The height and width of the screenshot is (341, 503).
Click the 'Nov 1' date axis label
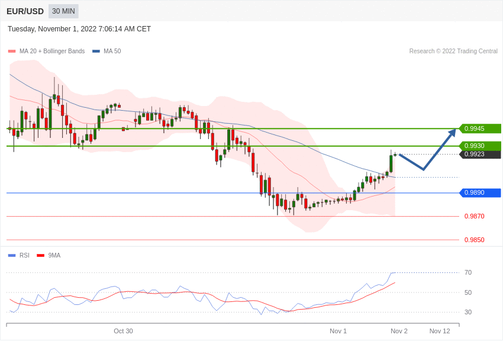click(338, 331)
